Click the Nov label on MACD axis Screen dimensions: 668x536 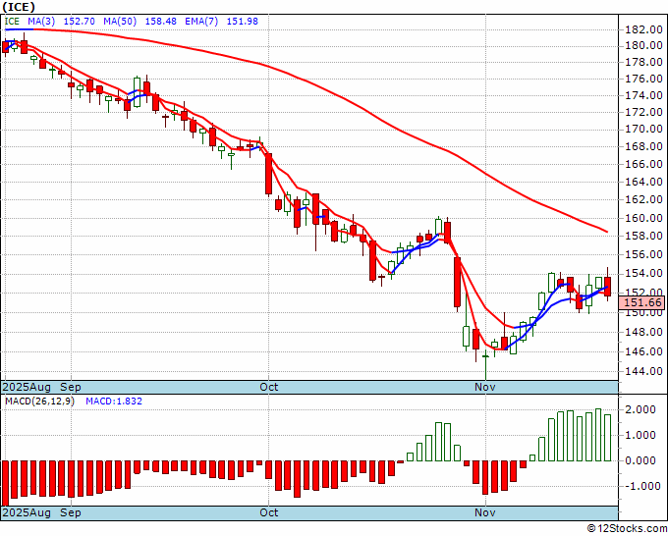(x=485, y=512)
